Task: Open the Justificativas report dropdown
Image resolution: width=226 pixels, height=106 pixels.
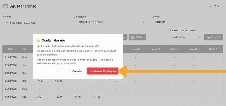Action: click(x=186, y=37)
